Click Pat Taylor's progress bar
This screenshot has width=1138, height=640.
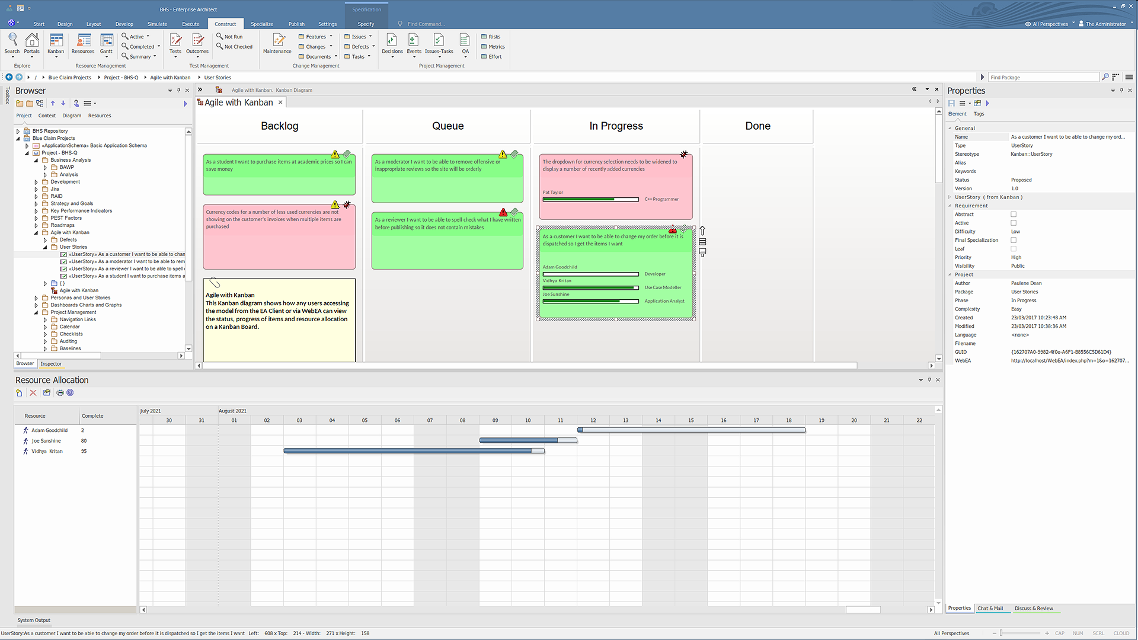click(590, 199)
